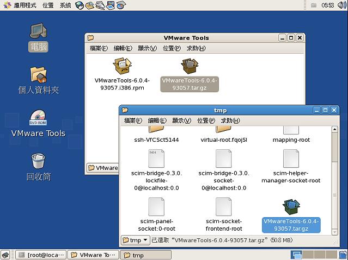Select scim-helper-manager-socket-root file icon
Image resolution: width=348 pixels, height=260 pixels.
[x=291, y=158]
